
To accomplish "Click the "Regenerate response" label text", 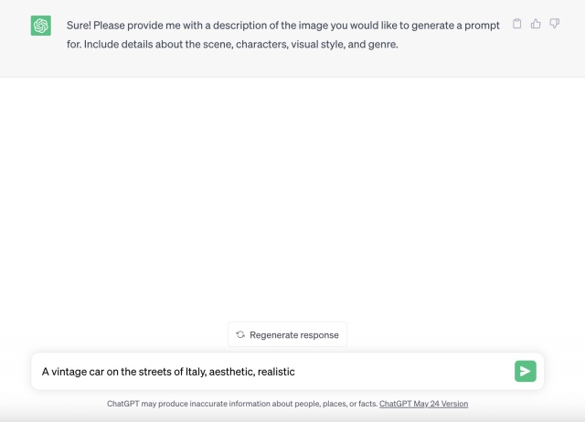I will 293,335.
